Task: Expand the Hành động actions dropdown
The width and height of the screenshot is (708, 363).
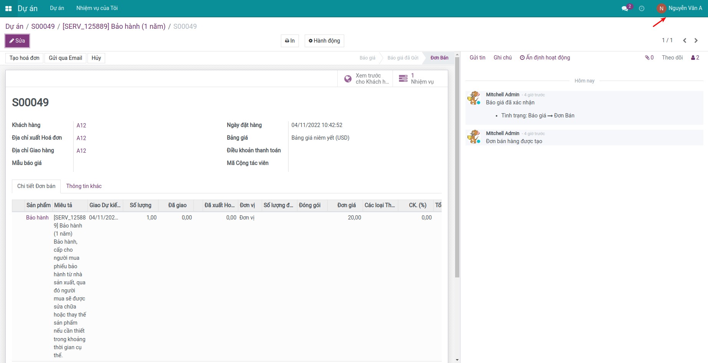Action: [324, 41]
